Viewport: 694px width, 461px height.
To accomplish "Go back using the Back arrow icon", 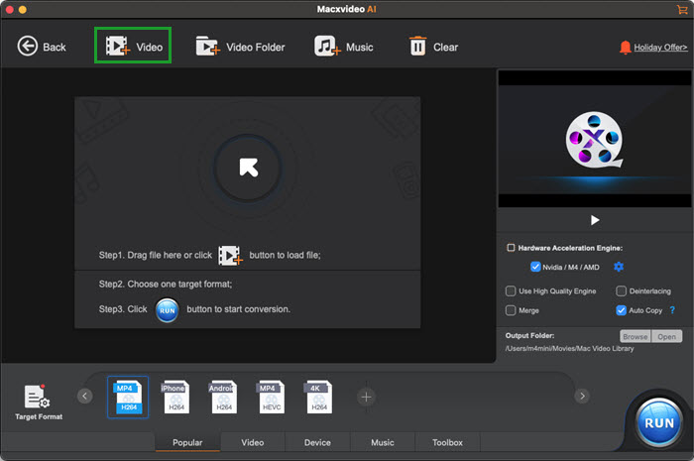I will pos(28,46).
